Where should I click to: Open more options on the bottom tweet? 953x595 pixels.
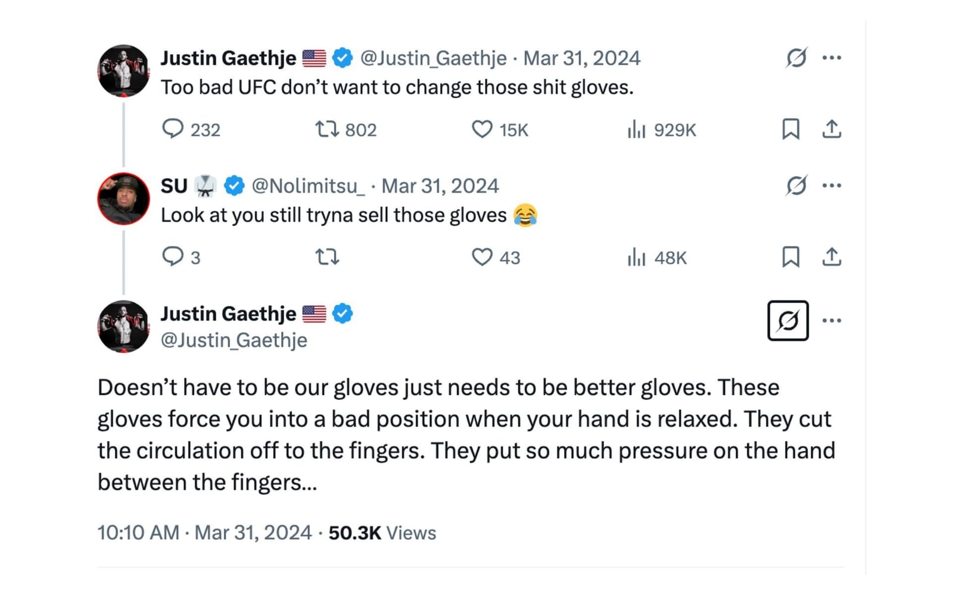pos(832,320)
